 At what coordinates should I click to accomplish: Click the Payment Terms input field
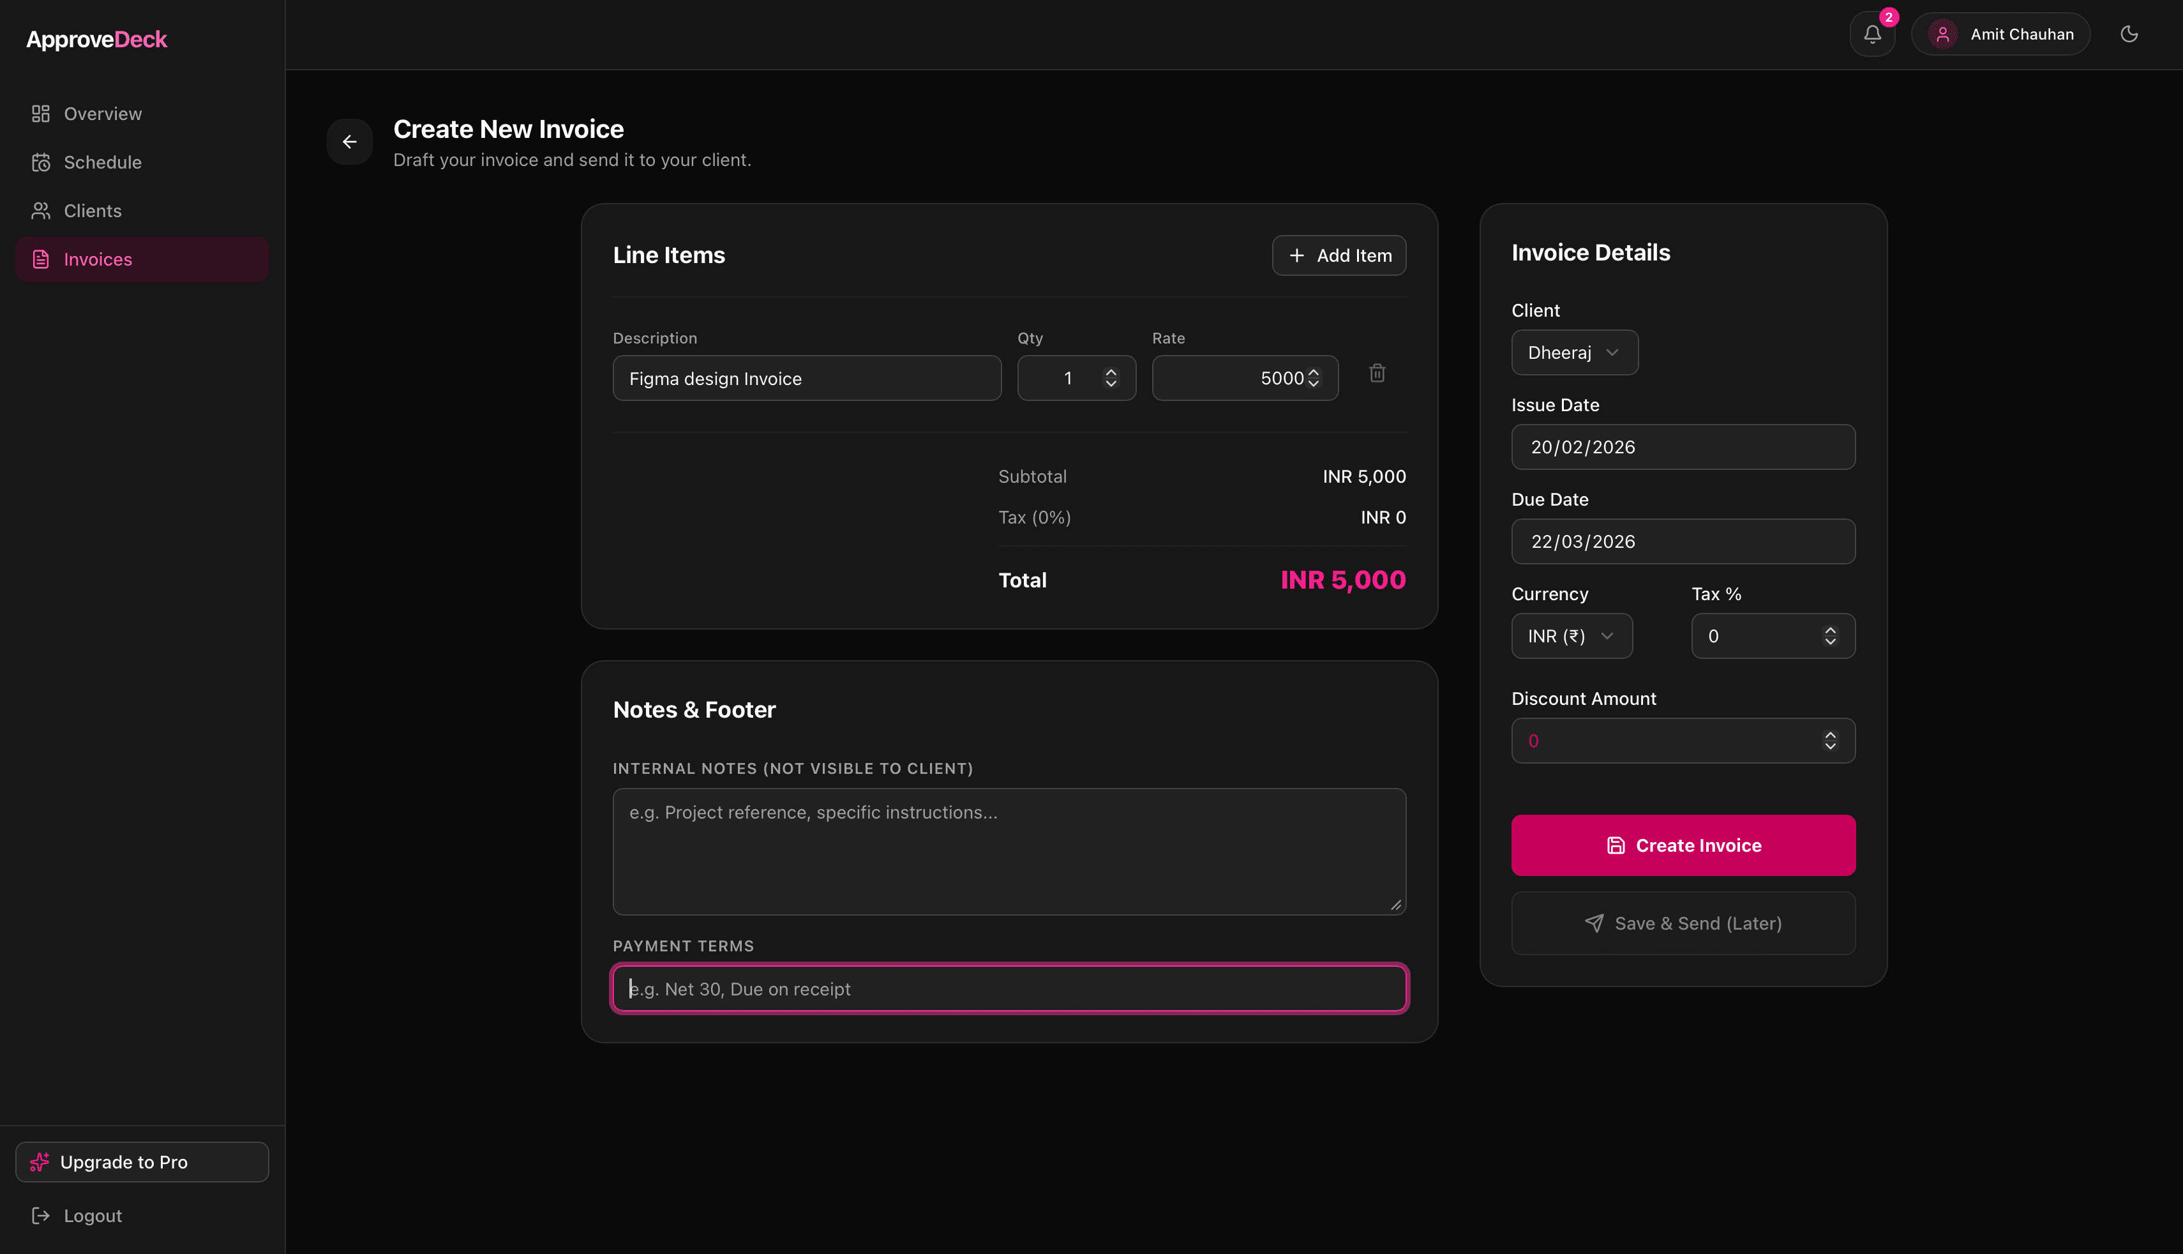tap(1009, 988)
